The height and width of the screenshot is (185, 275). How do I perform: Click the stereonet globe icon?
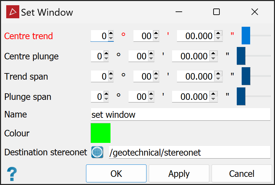tap(97, 152)
